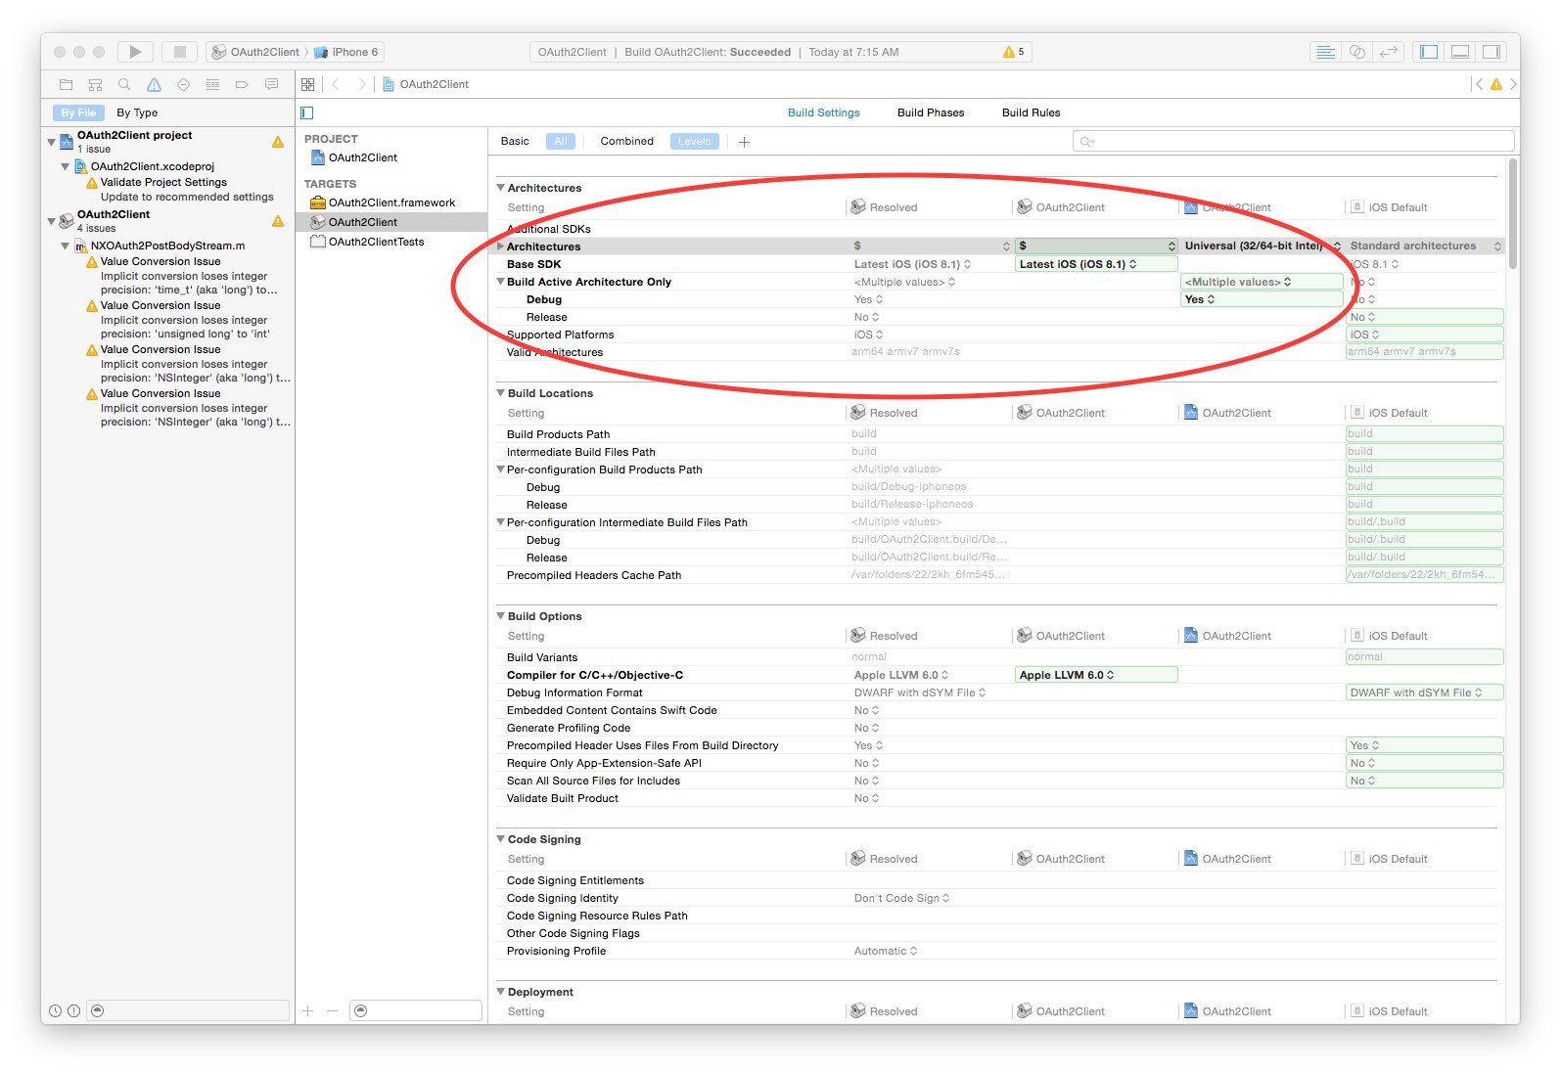Viewport: 1561px width, 1073px height.
Task: Jump to the previous issue arrow
Action: [x=1479, y=84]
